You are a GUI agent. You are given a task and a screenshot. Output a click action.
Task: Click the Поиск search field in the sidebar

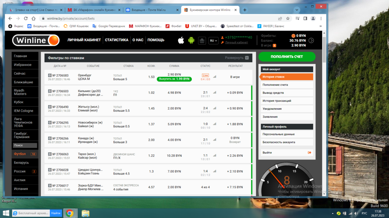pos(25,145)
